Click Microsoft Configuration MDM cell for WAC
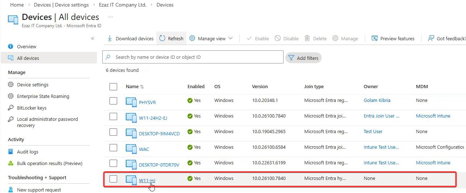 [440, 147]
